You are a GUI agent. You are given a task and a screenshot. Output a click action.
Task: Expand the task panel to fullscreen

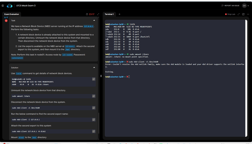tap(98, 14)
